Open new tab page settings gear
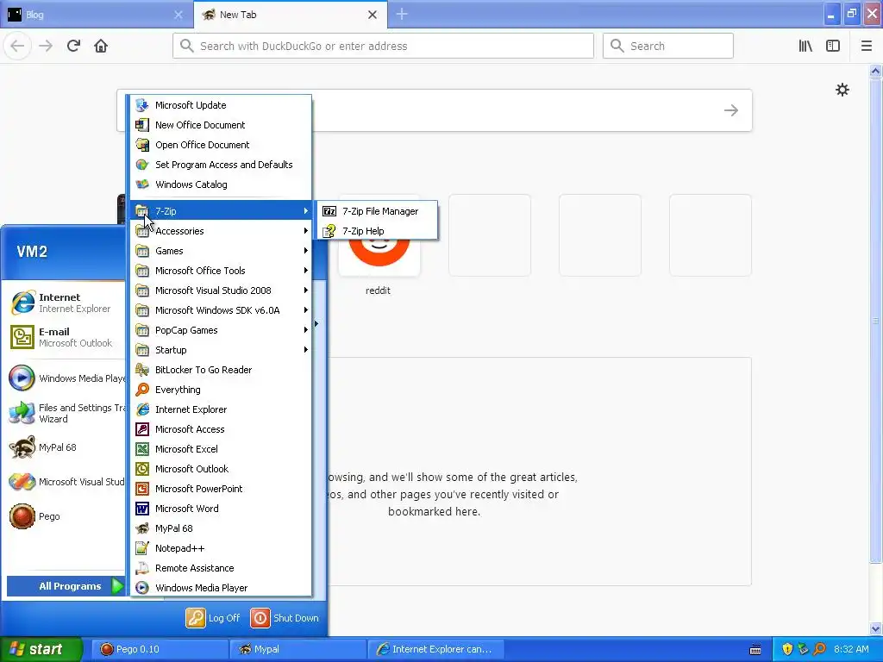 click(x=842, y=90)
